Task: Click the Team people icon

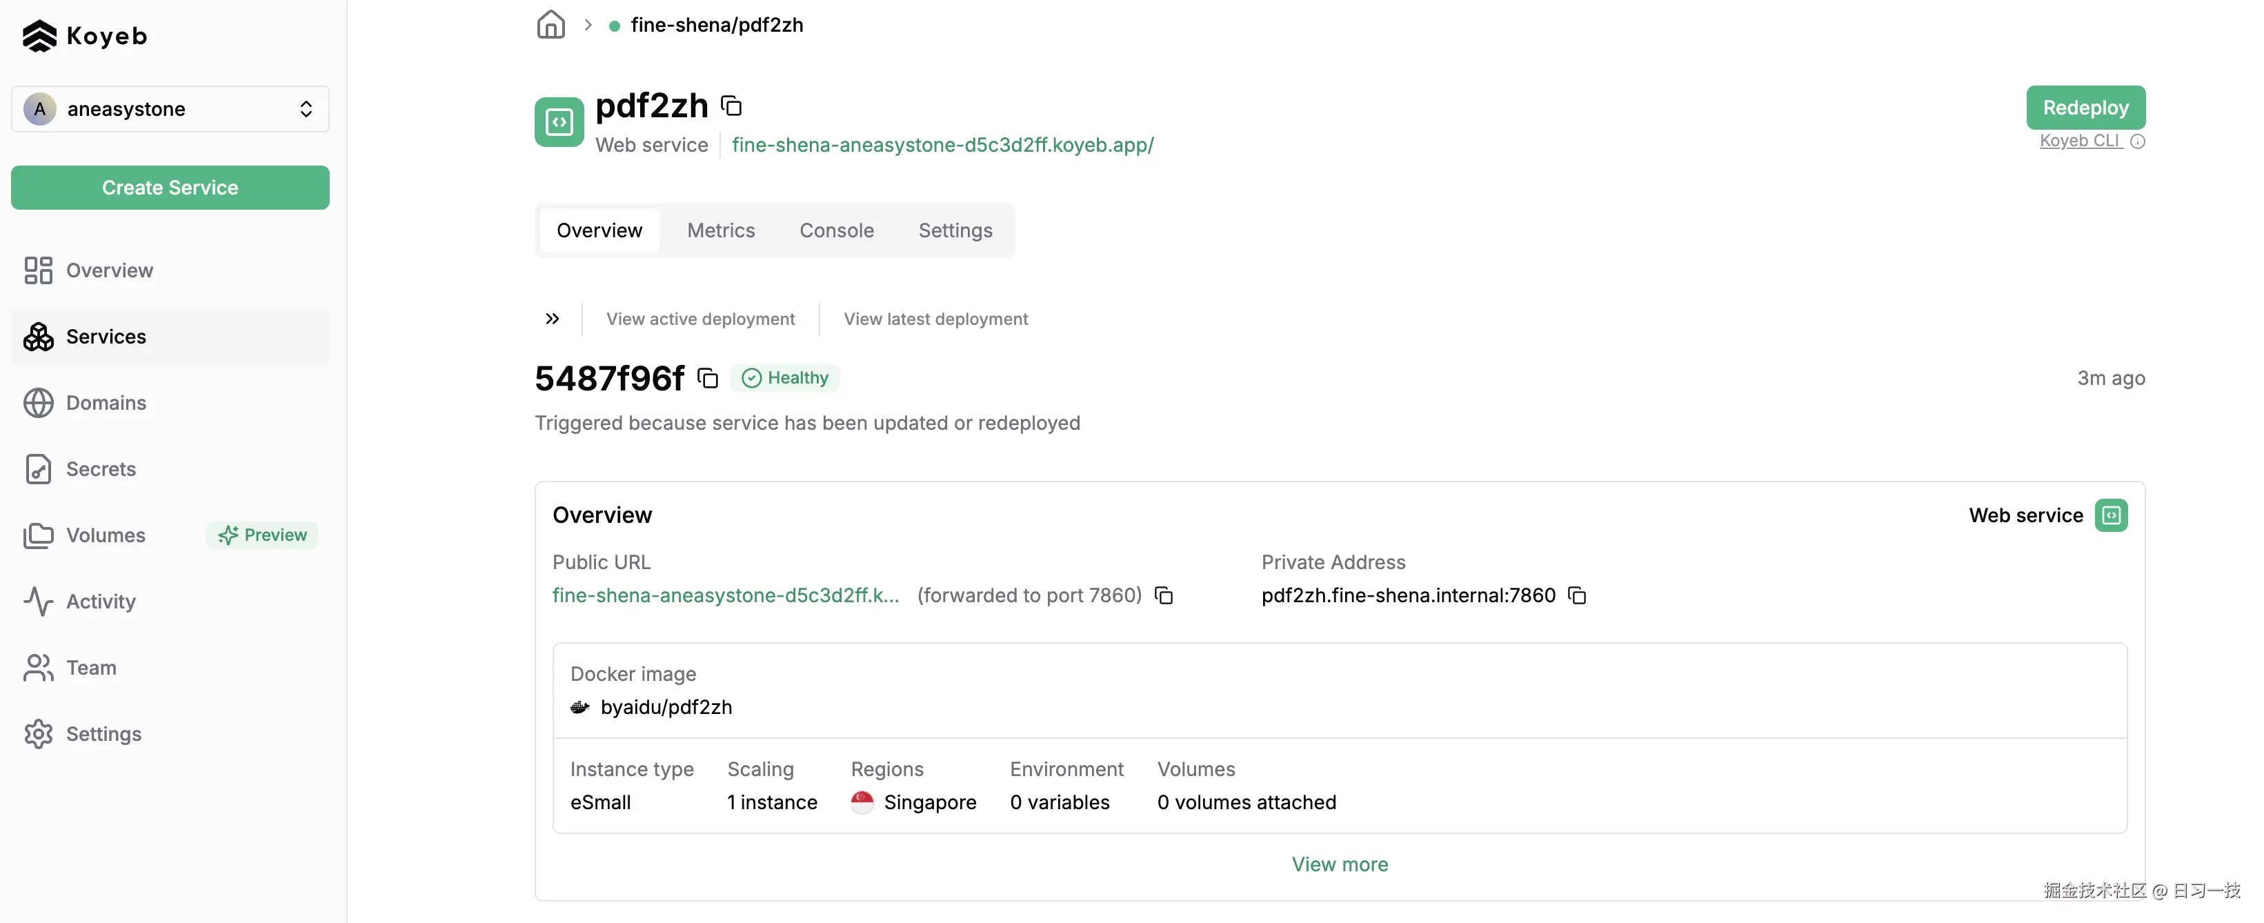Action: tap(38, 668)
